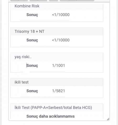Click the second cut-off toolbar button at top

click(38, 1)
